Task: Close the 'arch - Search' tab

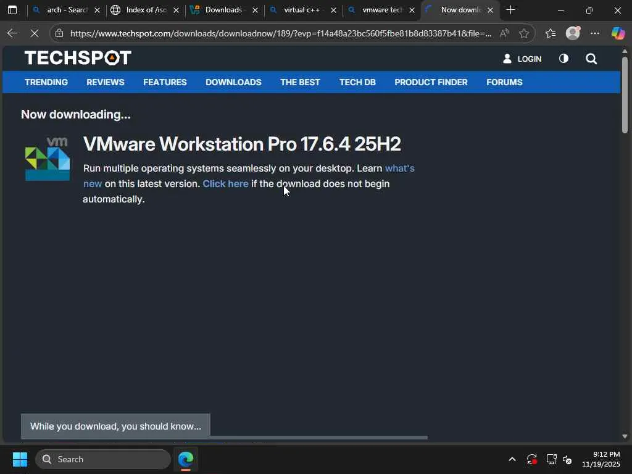Action: (97, 10)
